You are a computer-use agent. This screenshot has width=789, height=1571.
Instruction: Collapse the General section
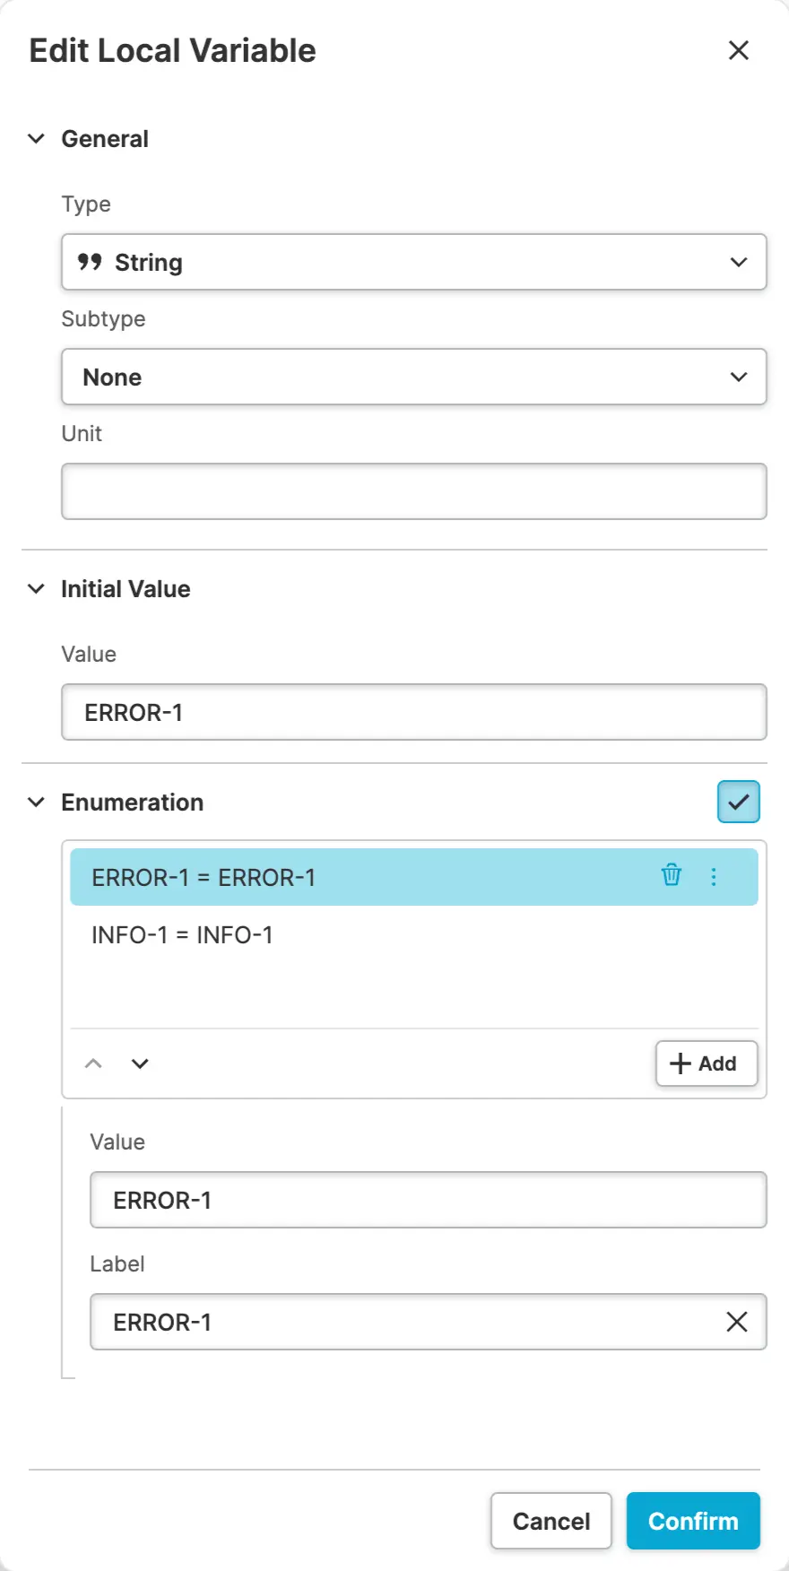[37, 139]
